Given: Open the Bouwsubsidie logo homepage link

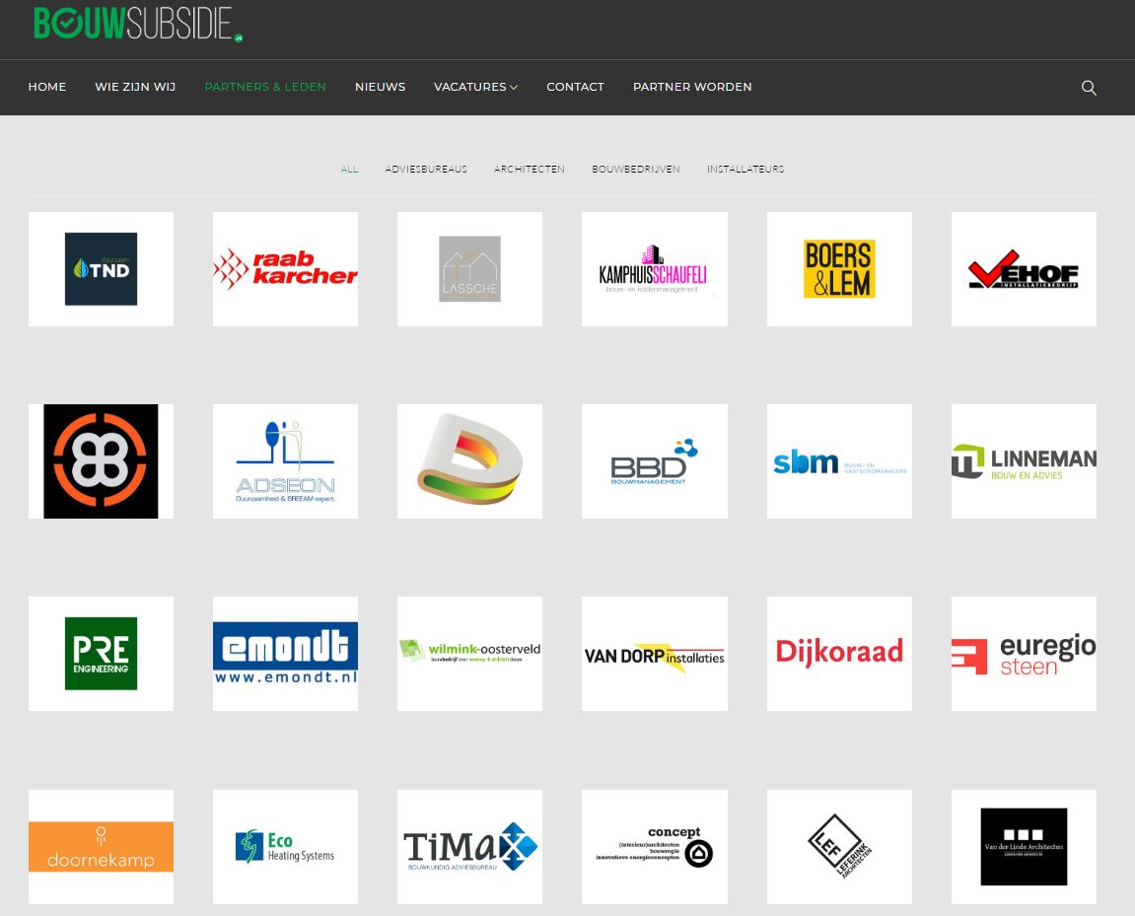Looking at the screenshot, I should click(x=138, y=24).
